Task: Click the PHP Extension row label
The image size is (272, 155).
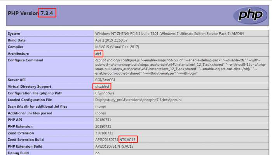Action: [x=20, y=126]
